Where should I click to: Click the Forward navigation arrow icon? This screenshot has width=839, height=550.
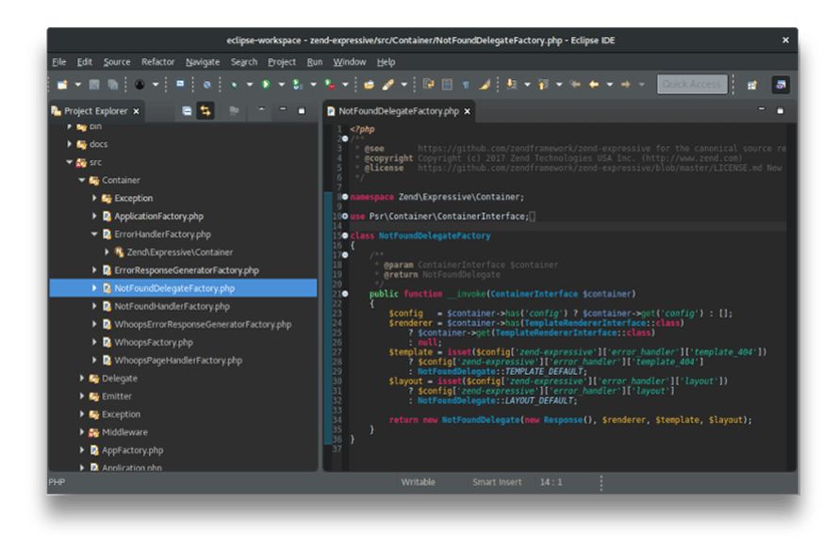click(x=625, y=84)
